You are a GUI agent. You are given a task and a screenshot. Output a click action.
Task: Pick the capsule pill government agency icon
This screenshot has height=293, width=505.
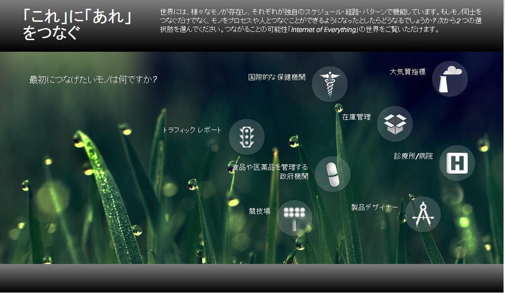tap(332, 174)
